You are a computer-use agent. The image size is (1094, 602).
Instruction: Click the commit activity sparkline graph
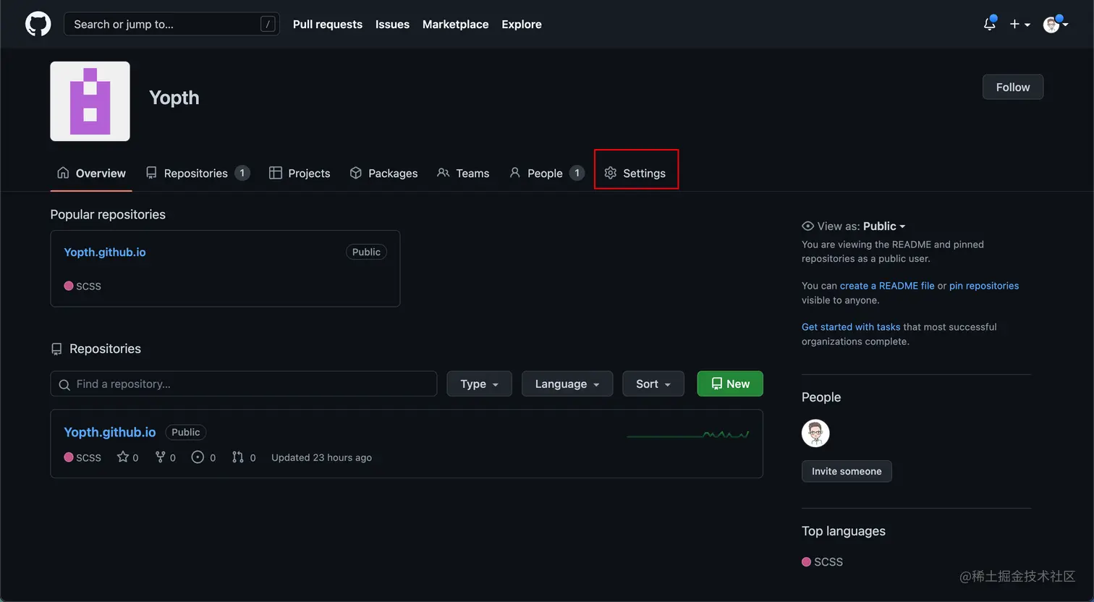tap(688, 434)
